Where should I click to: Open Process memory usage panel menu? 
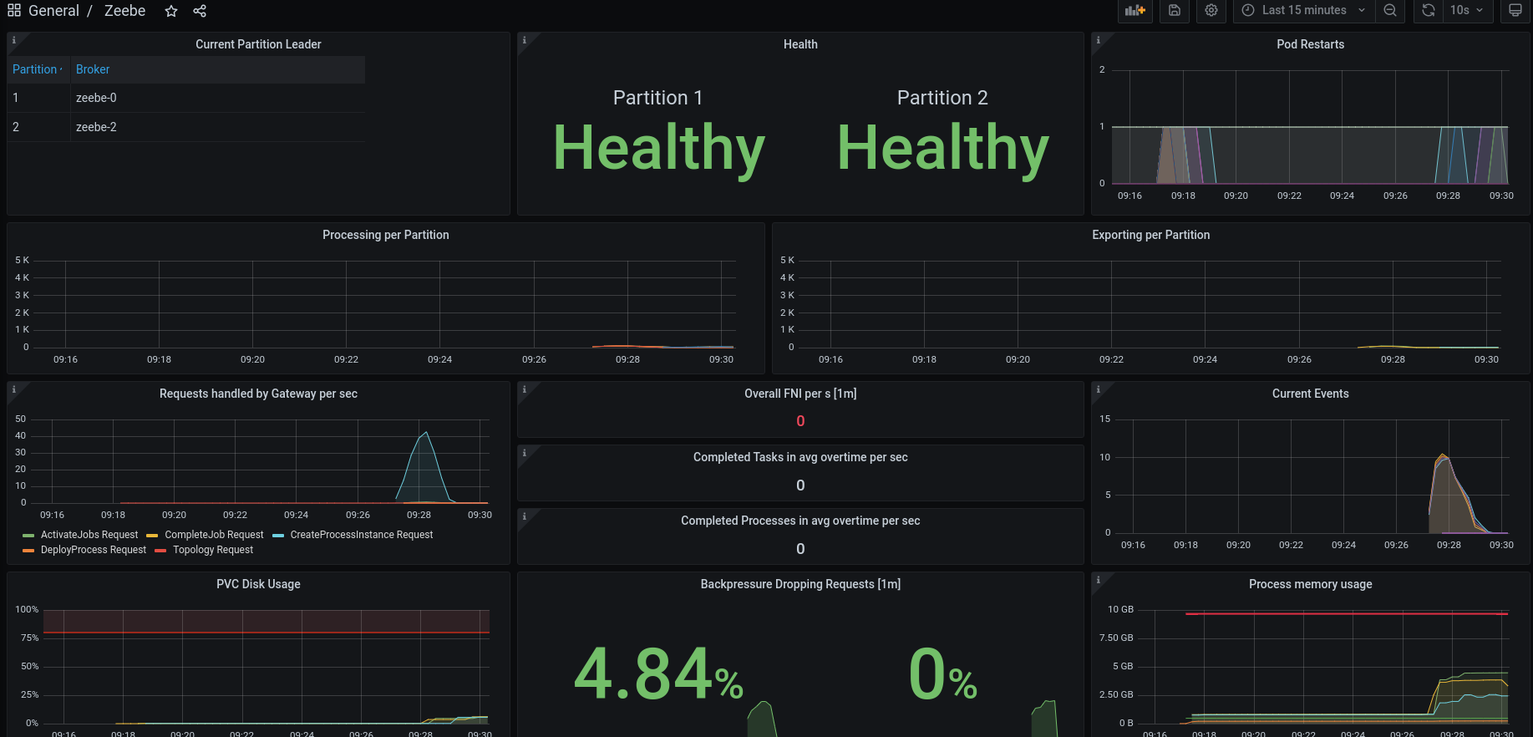1310,584
